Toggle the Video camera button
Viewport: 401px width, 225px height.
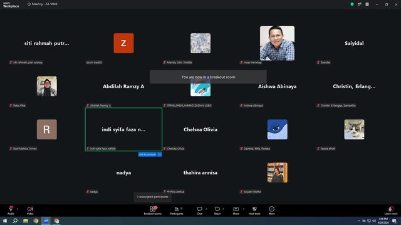[30, 210]
